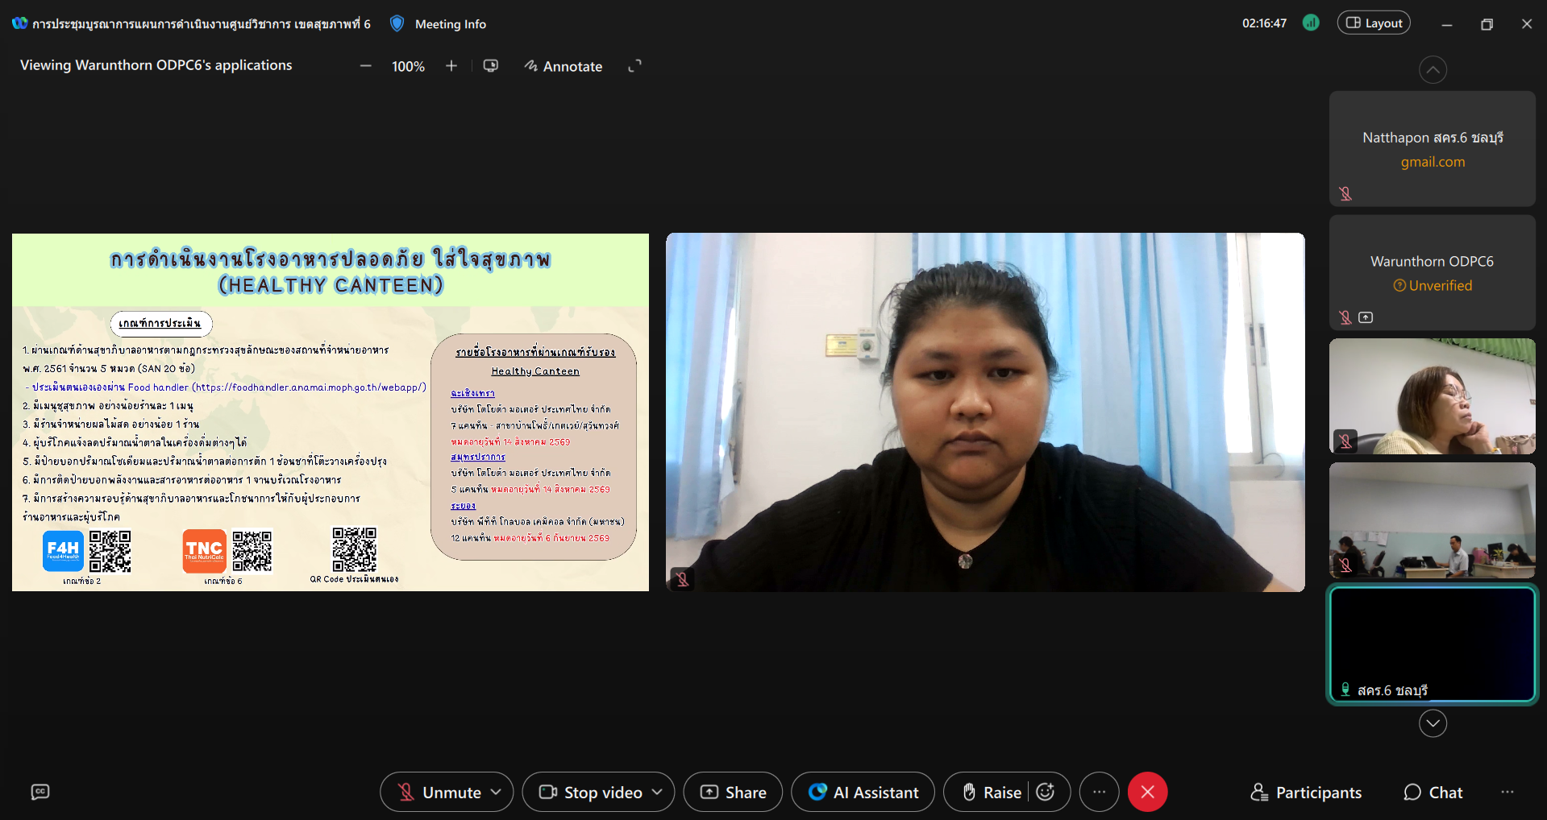This screenshot has height=820, width=1547.
Task: Open the Annotate tool
Action: tap(563, 66)
